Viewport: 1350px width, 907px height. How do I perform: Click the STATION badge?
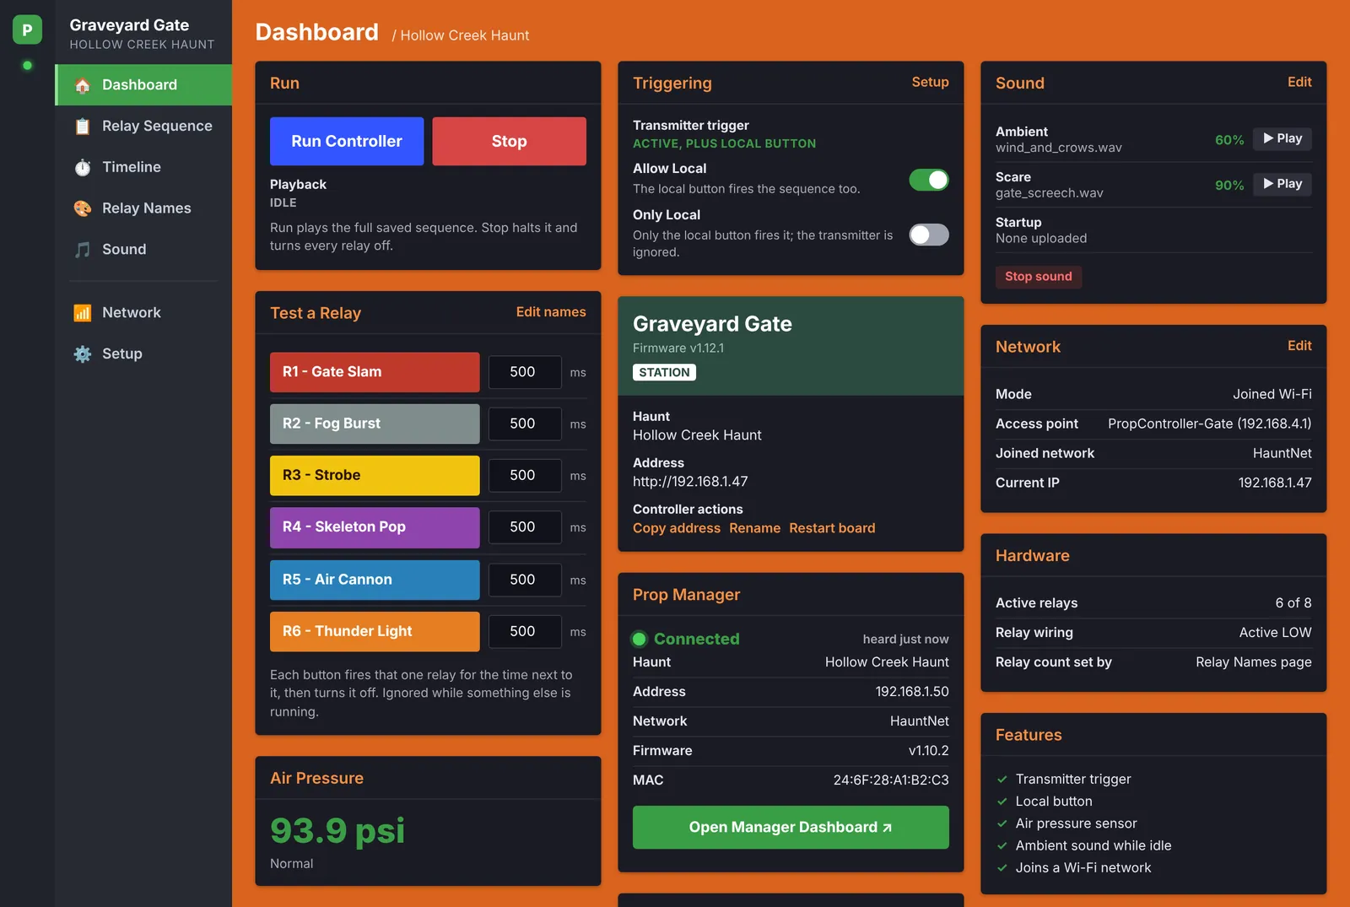click(664, 373)
